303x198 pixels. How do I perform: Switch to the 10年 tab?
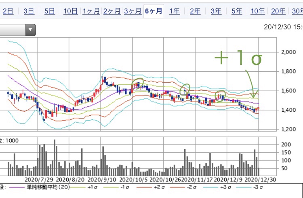click(258, 11)
